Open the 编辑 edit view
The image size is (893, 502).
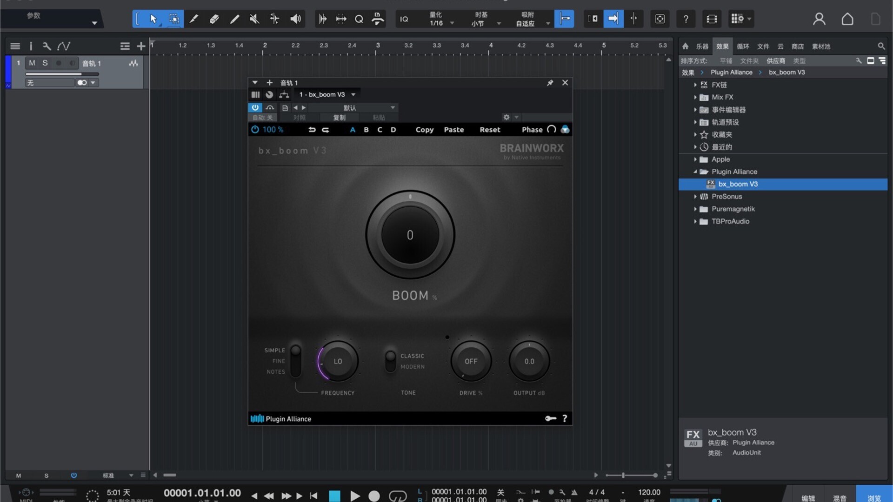(808, 497)
